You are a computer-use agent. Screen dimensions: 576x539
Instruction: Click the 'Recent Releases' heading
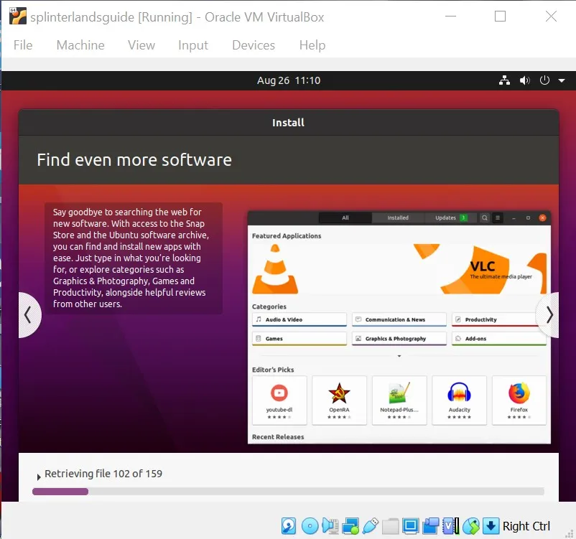tap(278, 437)
